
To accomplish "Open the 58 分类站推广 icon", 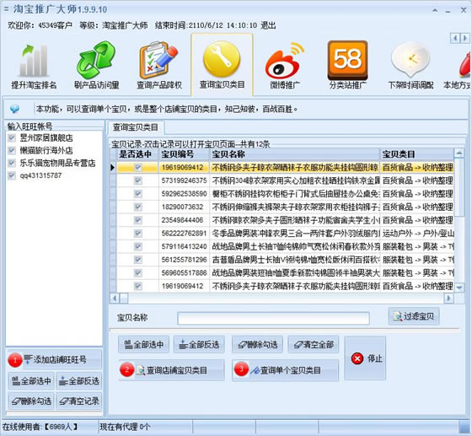I will coord(347,60).
